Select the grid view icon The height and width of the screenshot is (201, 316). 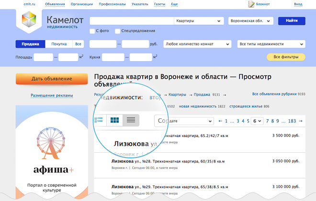114,120
